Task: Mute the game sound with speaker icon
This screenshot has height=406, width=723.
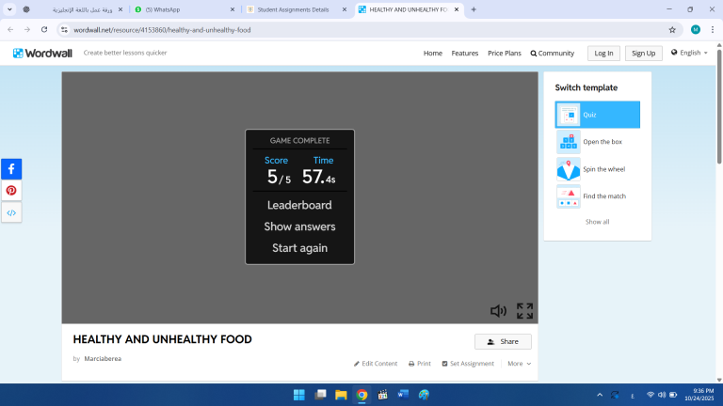Action: [498, 311]
